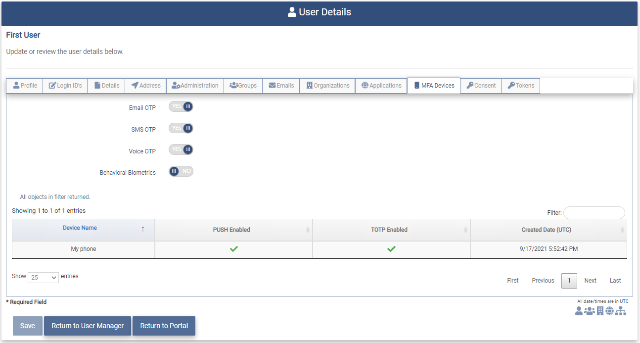
Task: Click the TOTP Enabled green checkmark for My phone
Action: pos(391,249)
